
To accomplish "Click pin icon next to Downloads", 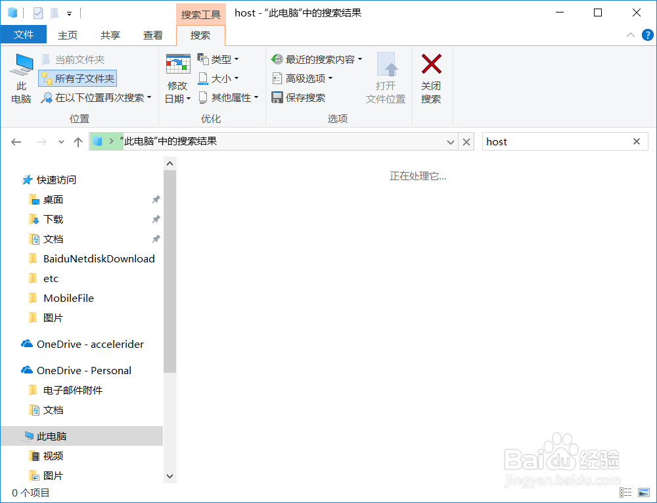I will 156,219.
